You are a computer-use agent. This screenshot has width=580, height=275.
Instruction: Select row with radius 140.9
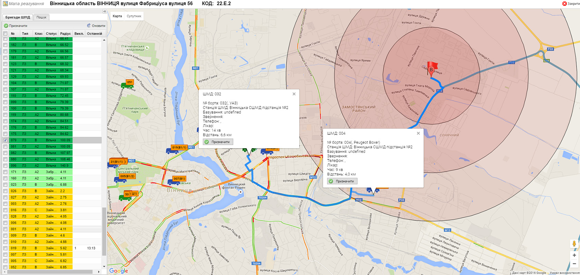tap(52, 165)
